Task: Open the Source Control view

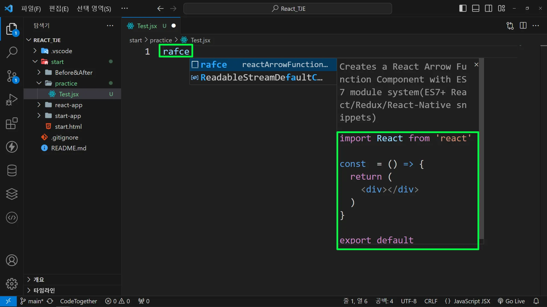Action: pyautogui.click(x=12, y=76)
